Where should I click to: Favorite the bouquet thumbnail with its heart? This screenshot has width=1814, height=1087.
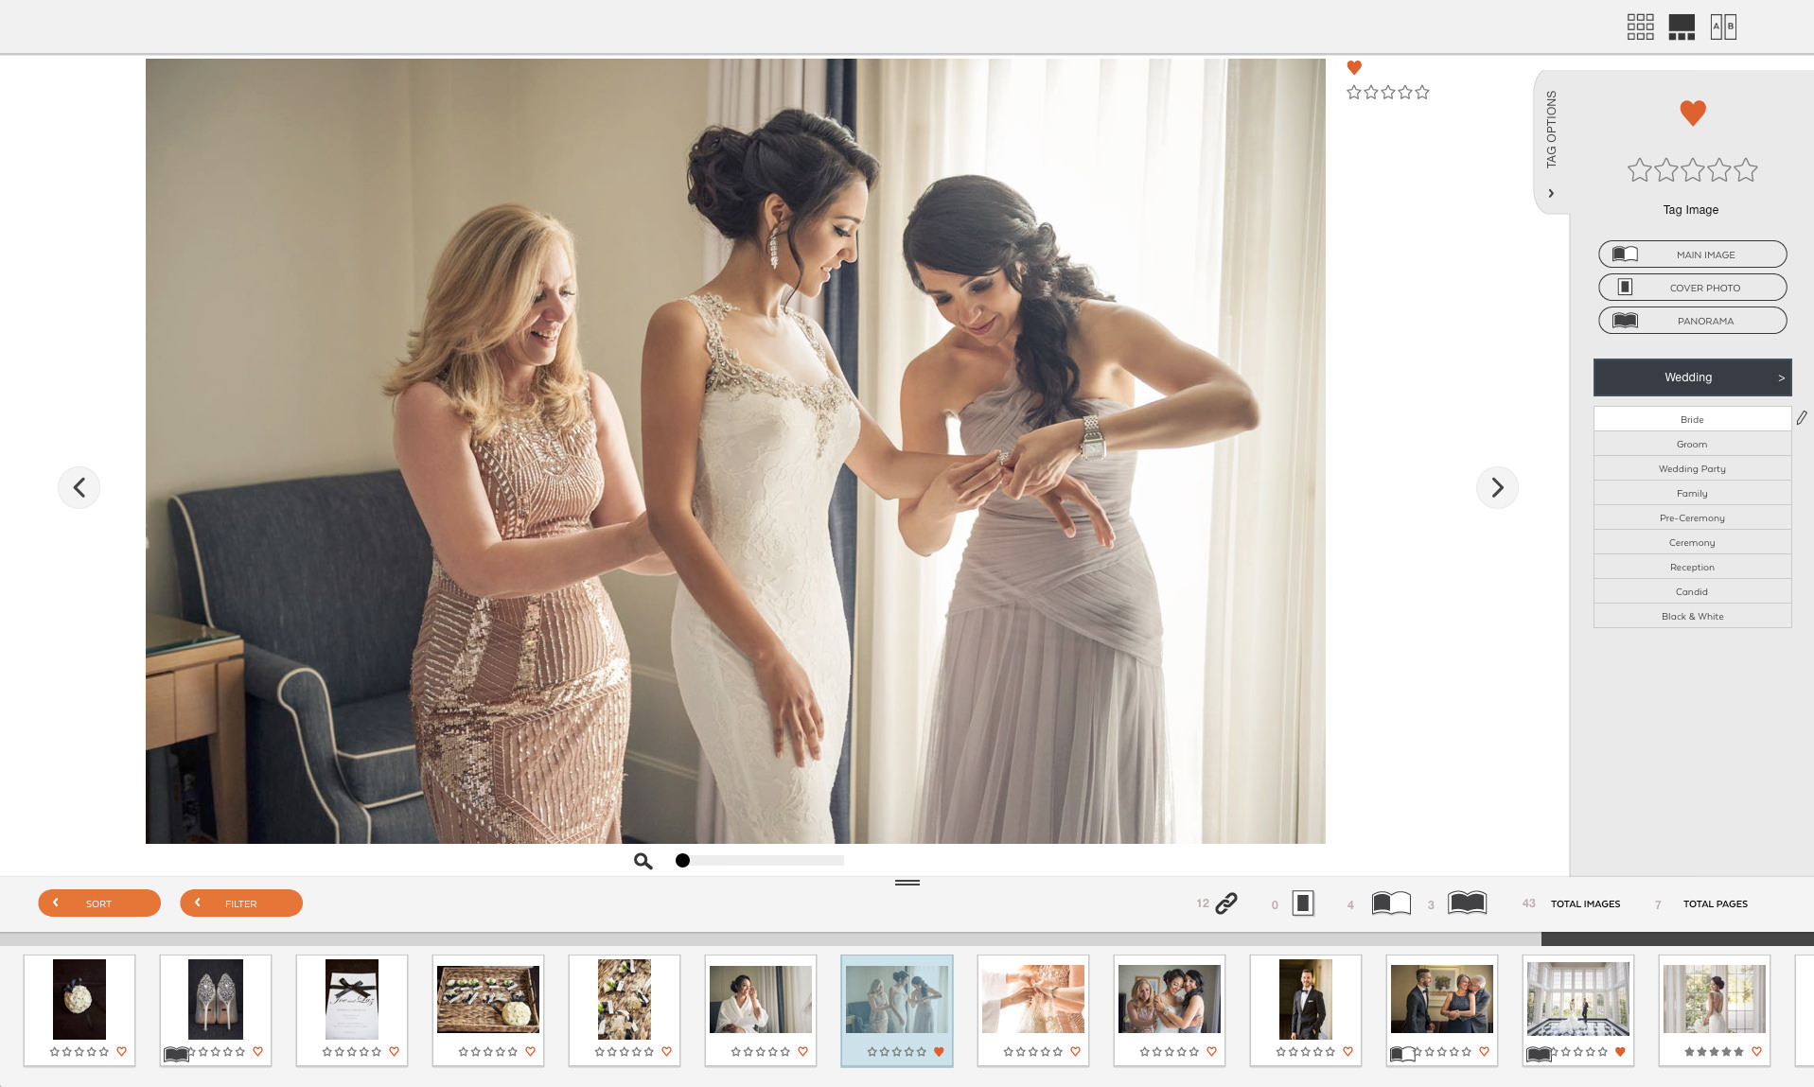click(x=121, y=1051)
